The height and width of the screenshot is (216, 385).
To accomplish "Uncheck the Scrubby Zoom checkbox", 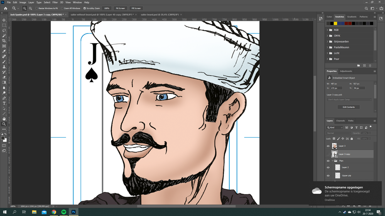I will pyautogui.click(x=85, y=8).
